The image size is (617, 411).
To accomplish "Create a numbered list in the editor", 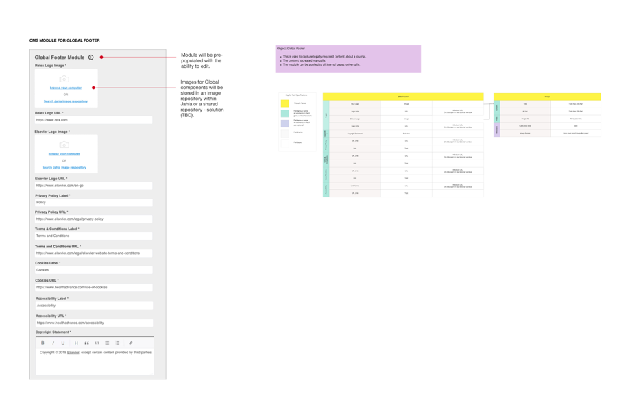I will coord(117,342).
